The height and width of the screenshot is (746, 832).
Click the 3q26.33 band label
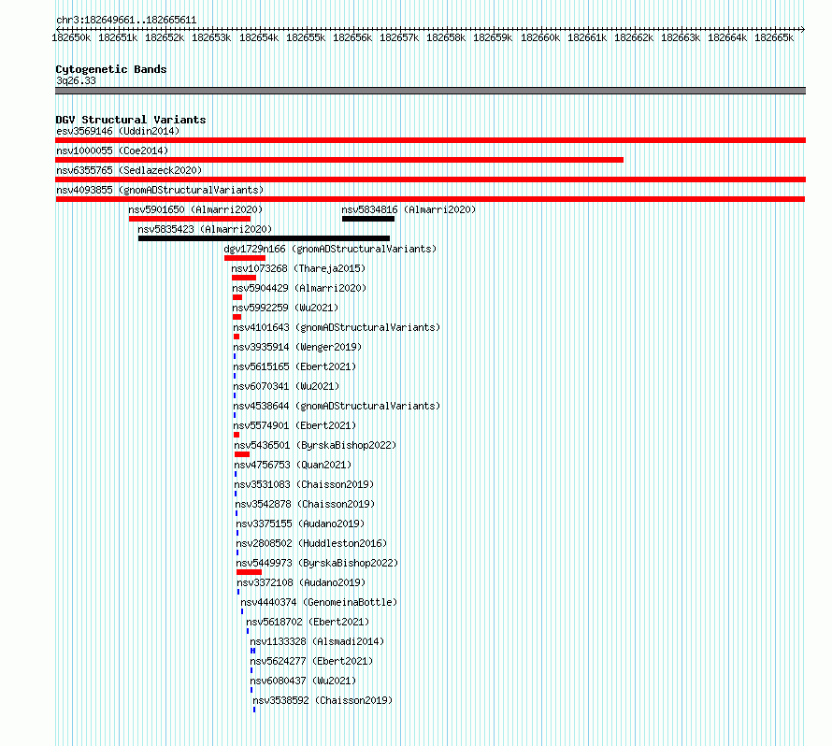click(x=76, y=80)
